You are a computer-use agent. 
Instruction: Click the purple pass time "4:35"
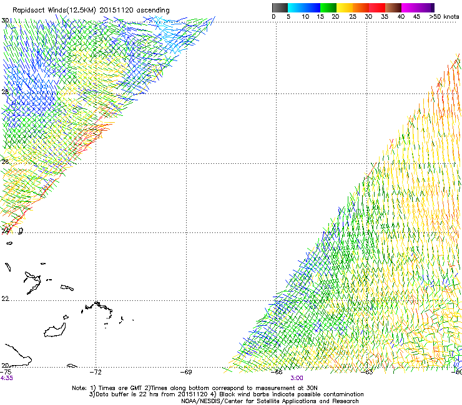pyautogui.click(x=6, y=378)
